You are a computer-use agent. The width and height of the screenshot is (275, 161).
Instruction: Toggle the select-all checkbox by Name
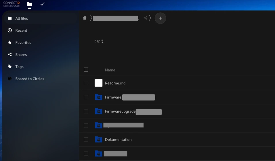point(86,70)
